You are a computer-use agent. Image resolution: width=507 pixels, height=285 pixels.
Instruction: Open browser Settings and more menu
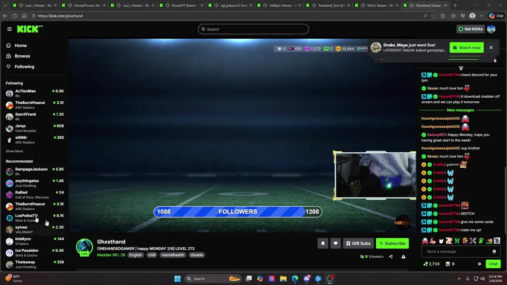point(482,16)
